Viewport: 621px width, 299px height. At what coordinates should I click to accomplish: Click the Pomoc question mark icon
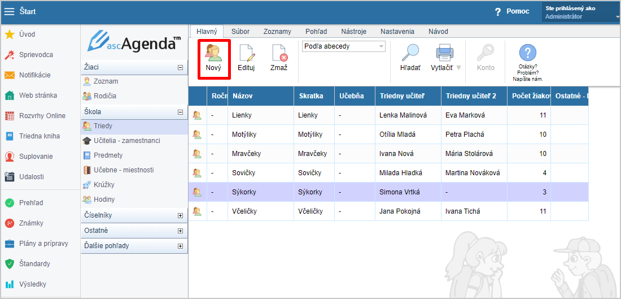pyautogui.click(x=498, y=11)
